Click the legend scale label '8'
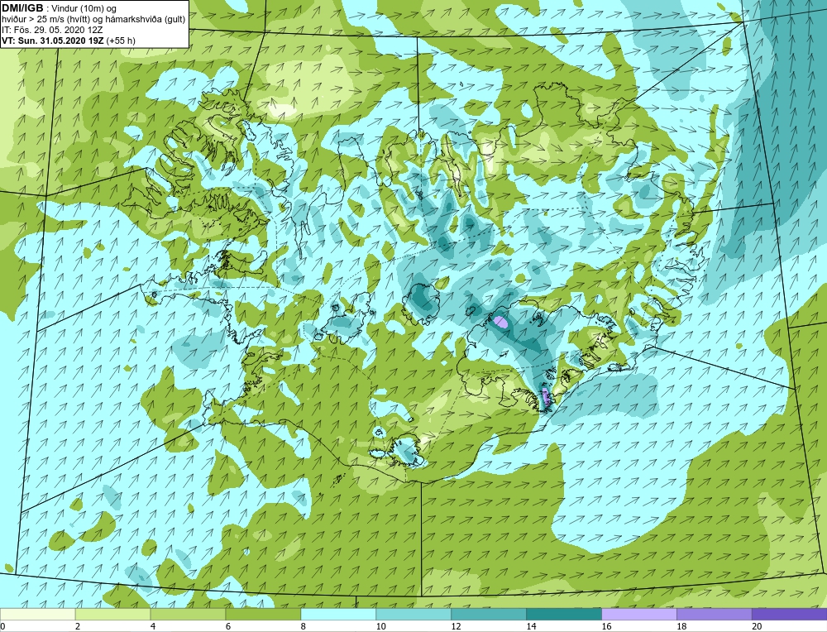The height and width of the screenshot is (632, 827). [x=304, y=627]
